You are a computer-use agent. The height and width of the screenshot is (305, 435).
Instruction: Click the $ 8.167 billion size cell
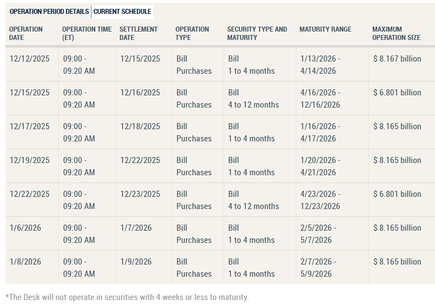tap(397, 59)
